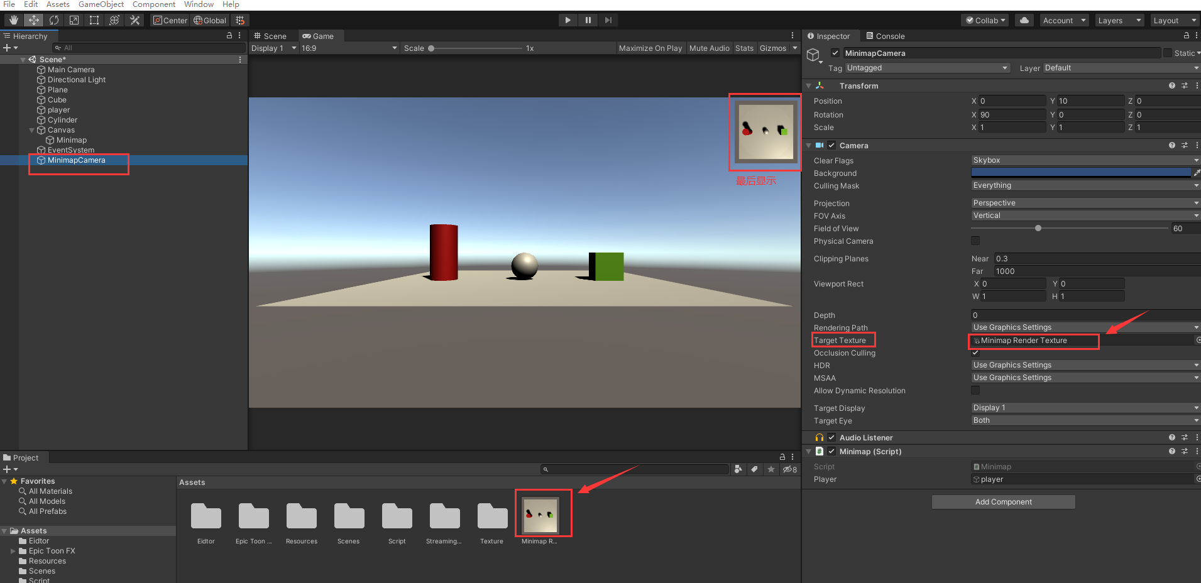Screen dimensions: 1201x583
Task: Select the Move tool
Action: [x=33, y=19]
